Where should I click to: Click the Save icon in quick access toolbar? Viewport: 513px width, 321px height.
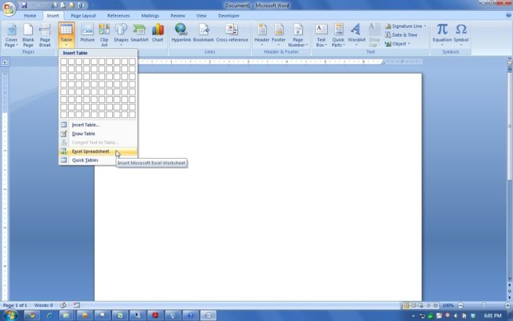pyautogui.click(x=24, y=5)
